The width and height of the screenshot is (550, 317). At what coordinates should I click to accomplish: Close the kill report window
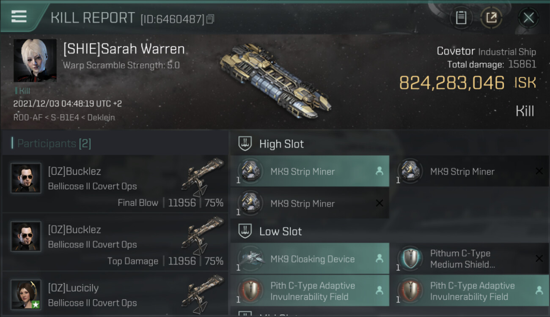[x=528, y=18]
